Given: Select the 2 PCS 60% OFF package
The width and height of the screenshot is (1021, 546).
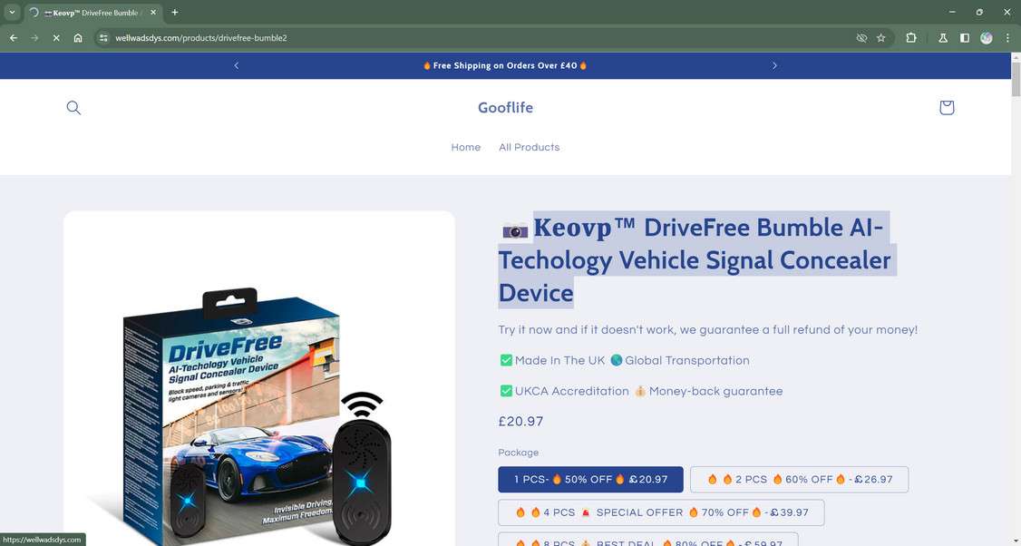Looking at the screenshot, I should [x=799, y=480].
